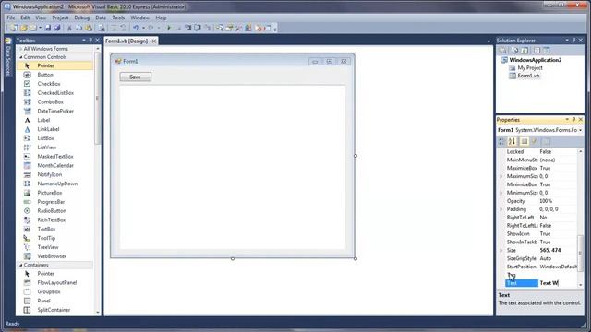591x332 pixels.
Task: Close the Toolbox panel
Action: pyautogui.click(x=97, y=40)
